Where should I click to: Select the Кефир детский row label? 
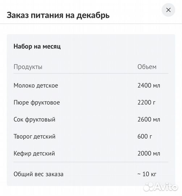click(x=34, y=154)
